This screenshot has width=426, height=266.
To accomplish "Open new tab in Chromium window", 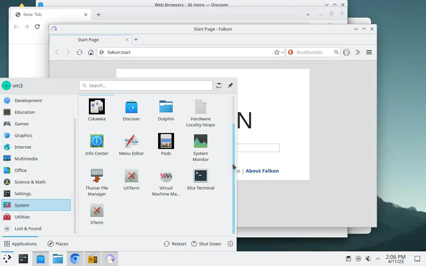I will click(99, 14).
